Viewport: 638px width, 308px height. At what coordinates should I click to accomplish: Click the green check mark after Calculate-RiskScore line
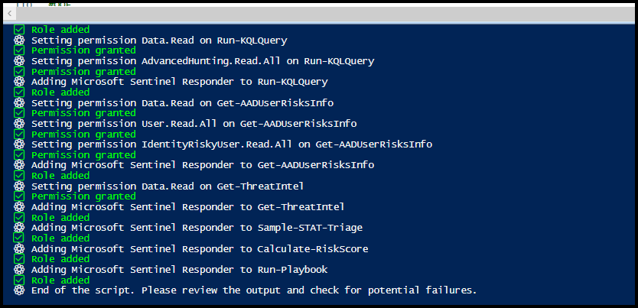pos(19,259)
